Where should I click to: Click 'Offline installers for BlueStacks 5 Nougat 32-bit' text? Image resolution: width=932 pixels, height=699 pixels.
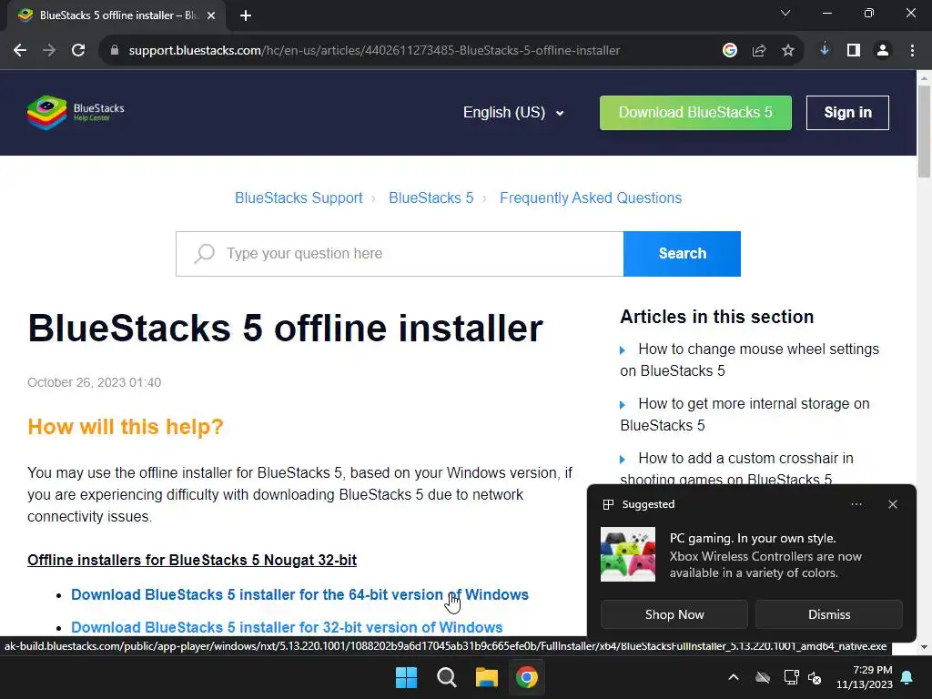coord(192,560)
